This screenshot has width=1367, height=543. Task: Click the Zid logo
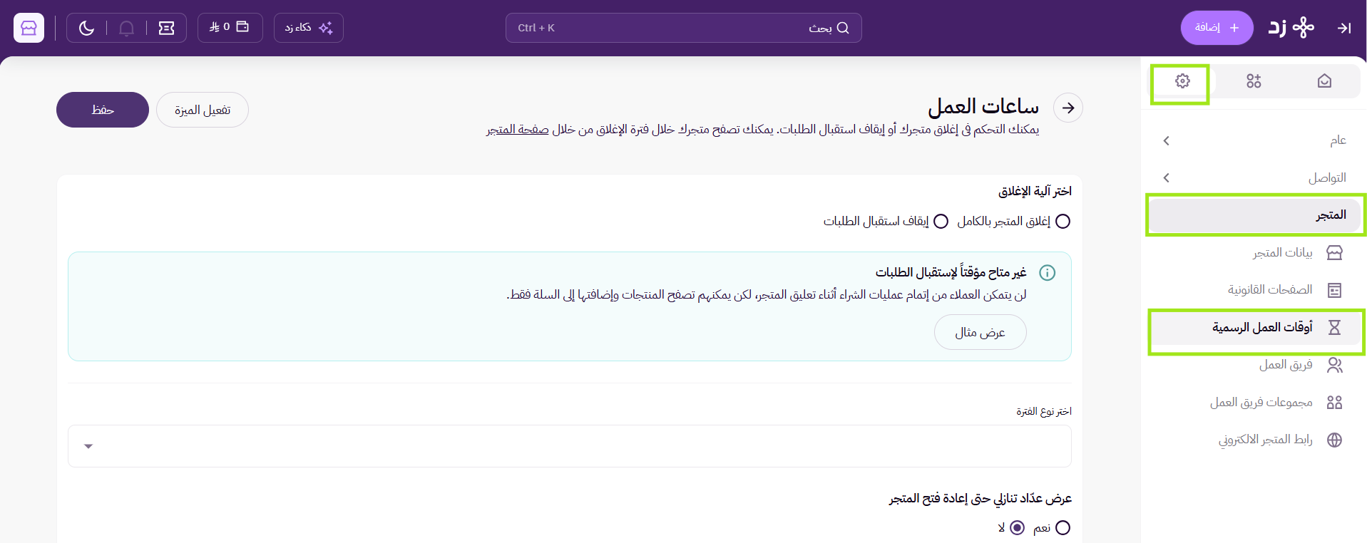click(1291, 28)
